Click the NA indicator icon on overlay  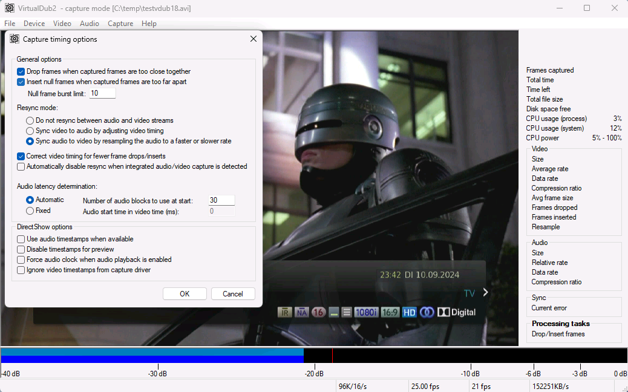click(301, 312)
